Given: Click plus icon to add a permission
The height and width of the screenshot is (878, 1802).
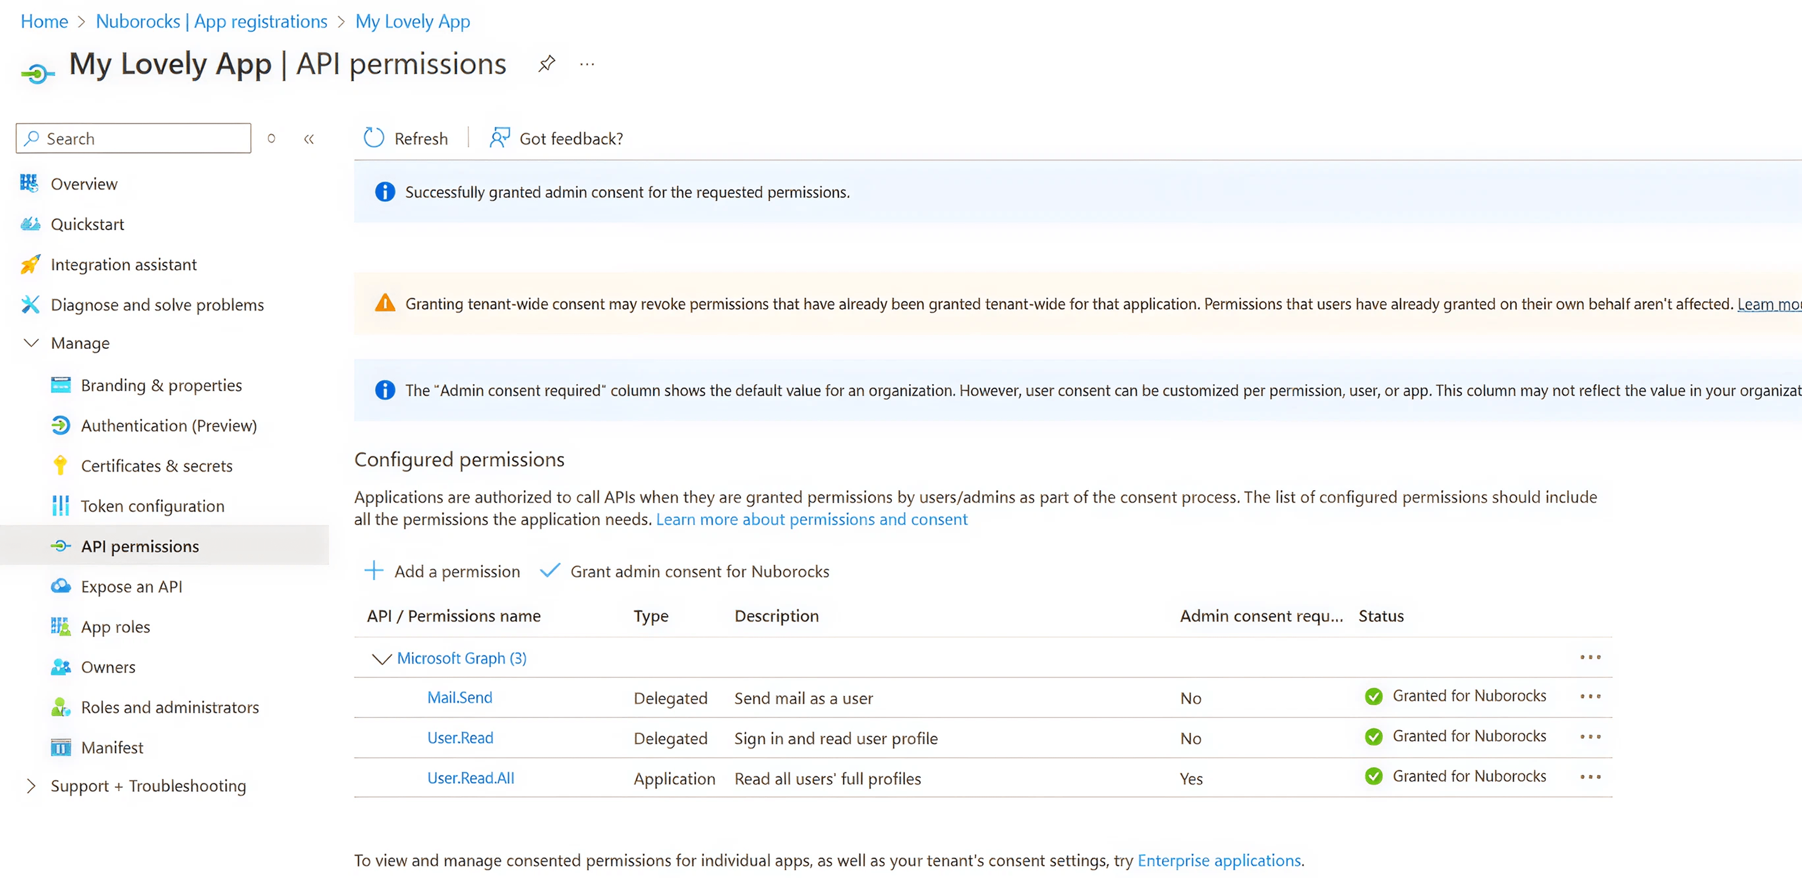Looking at the screenshot, I should pyautogui.click(x=374, y=571).
